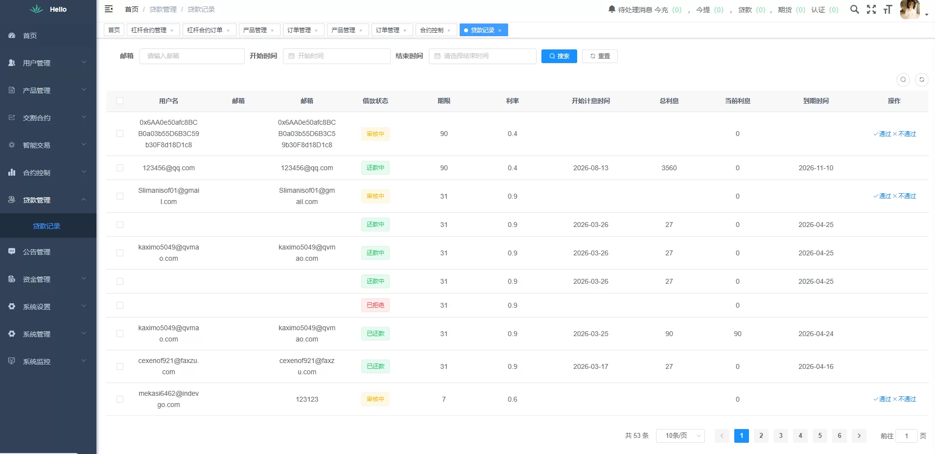Switch to the 首页 tab
The width and height of the screenshot is (935, 454).
pyautogui.click(x=114, y=30)
